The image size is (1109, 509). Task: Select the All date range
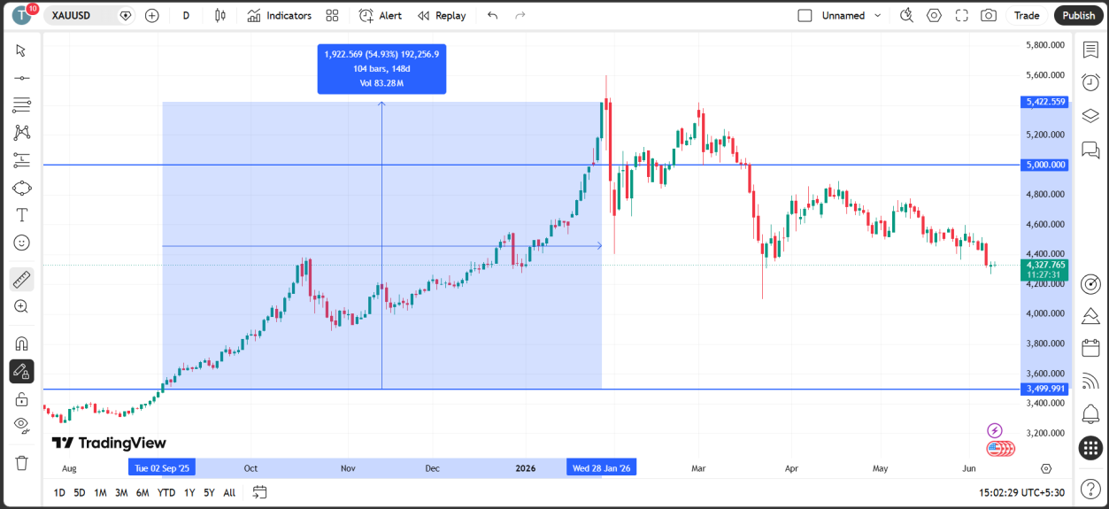point(229,492)
